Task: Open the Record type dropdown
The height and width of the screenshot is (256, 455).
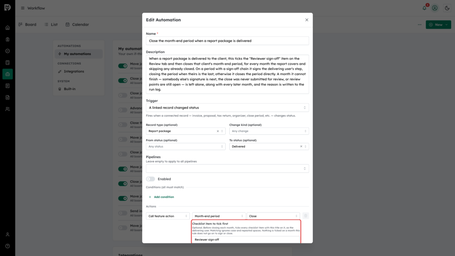Action: tap(185, 131)
